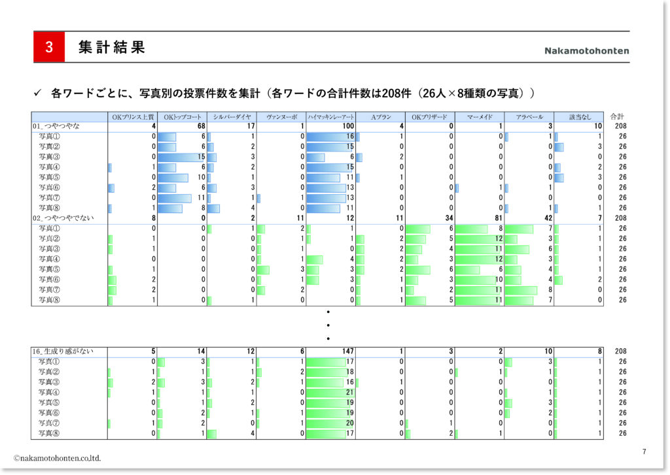The width and height of the screenshot is (670, 475).
Task: Click the red section number 3 box
Action: point(49,48)
